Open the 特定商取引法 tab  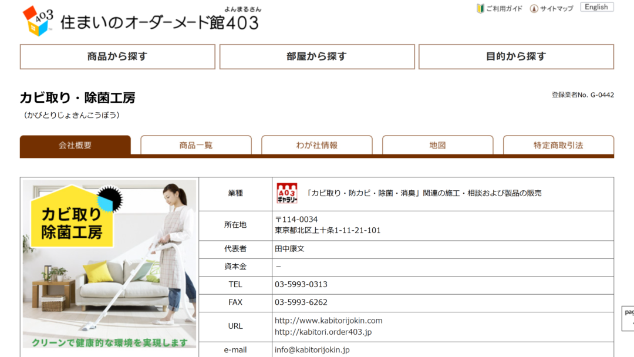coord(558,145)
